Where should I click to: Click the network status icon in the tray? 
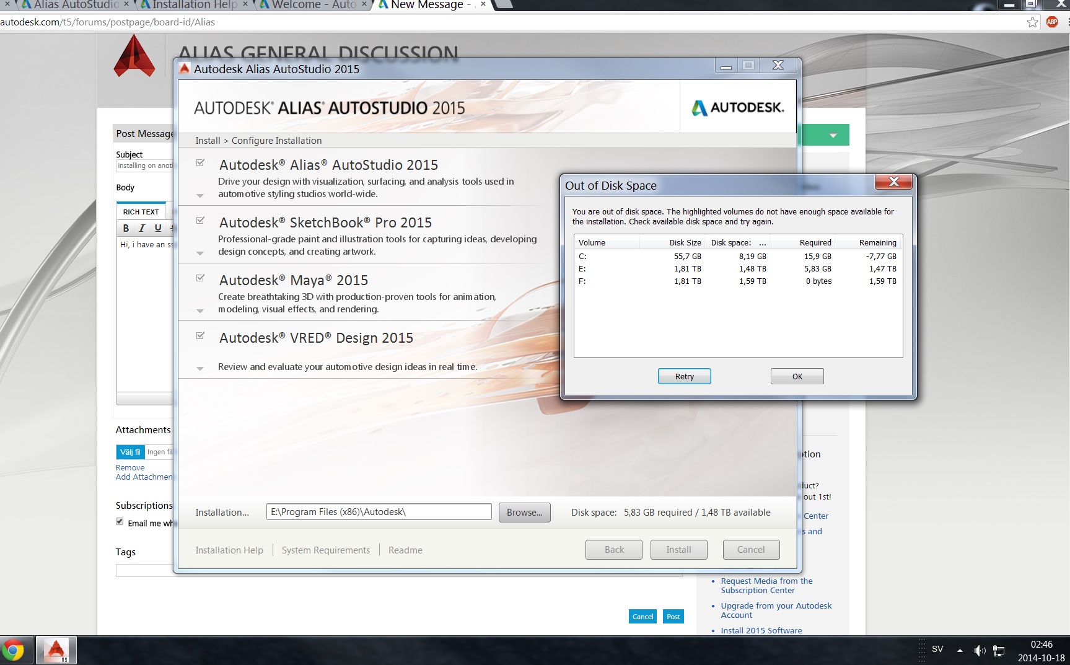click(999, 651)
